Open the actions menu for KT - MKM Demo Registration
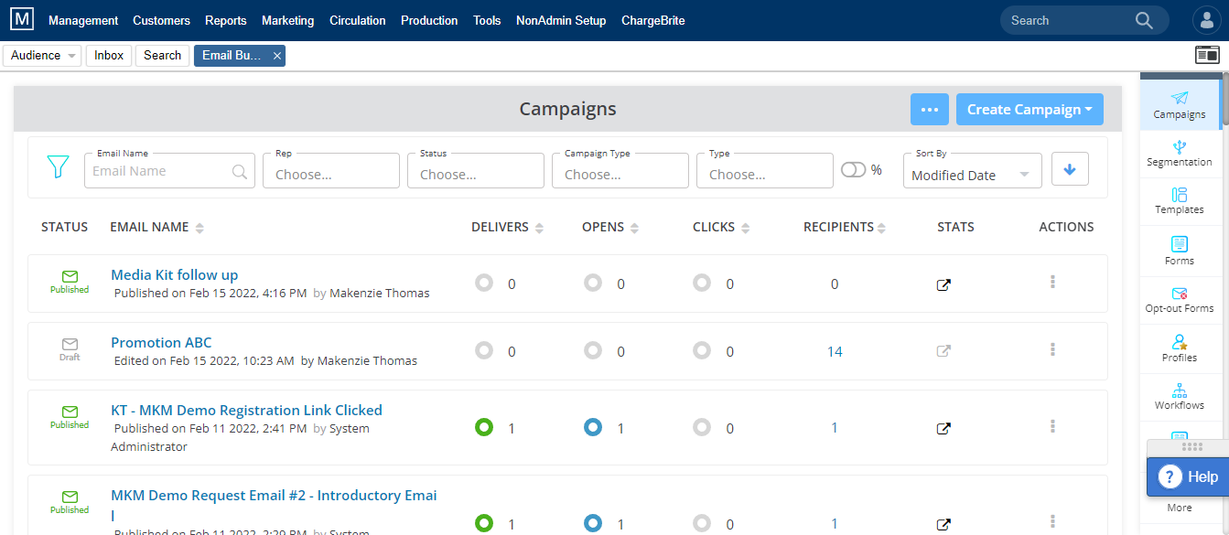The height and width of the screenshot is (535, 1229). pos(1052,426)
